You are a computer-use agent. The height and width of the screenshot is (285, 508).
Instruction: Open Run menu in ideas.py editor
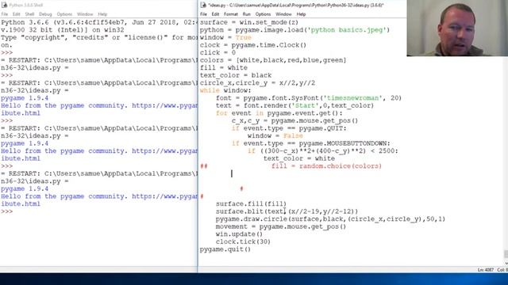click(x=247, y=14)
